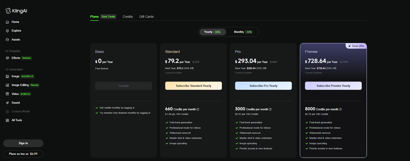Switch billing to Yearly
The height and width of the screenshot is (161, 410).
(212, 32)
